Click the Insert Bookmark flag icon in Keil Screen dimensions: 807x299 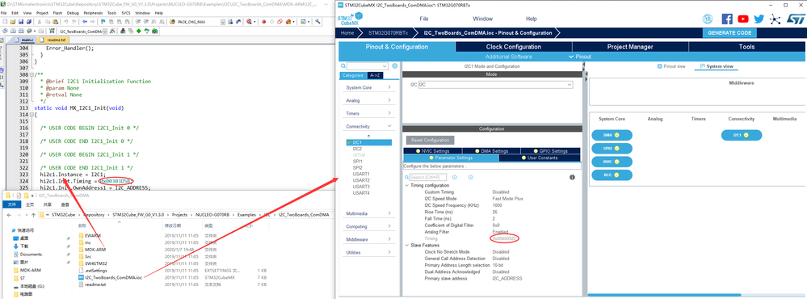coord(103,22)
